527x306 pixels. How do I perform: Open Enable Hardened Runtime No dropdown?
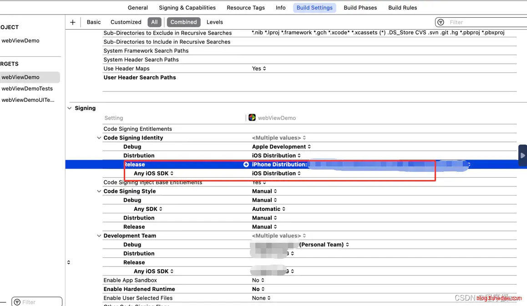(x=258, y=289)
